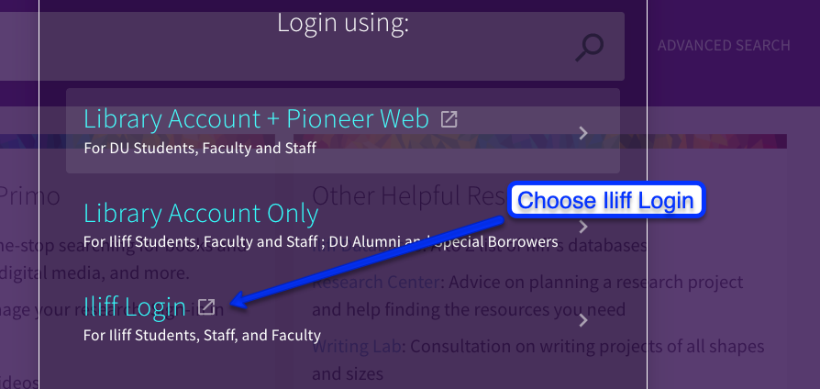The width and height of the screenshot is (820, 389).
Task: Click external-link icon next to Iliff Login
Action: pyautogui.click(x=206, y=306)
